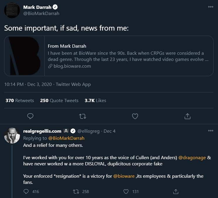Click the @bioware mention in the reply
This screenshot has width=218, height=198.
point(124,176)
